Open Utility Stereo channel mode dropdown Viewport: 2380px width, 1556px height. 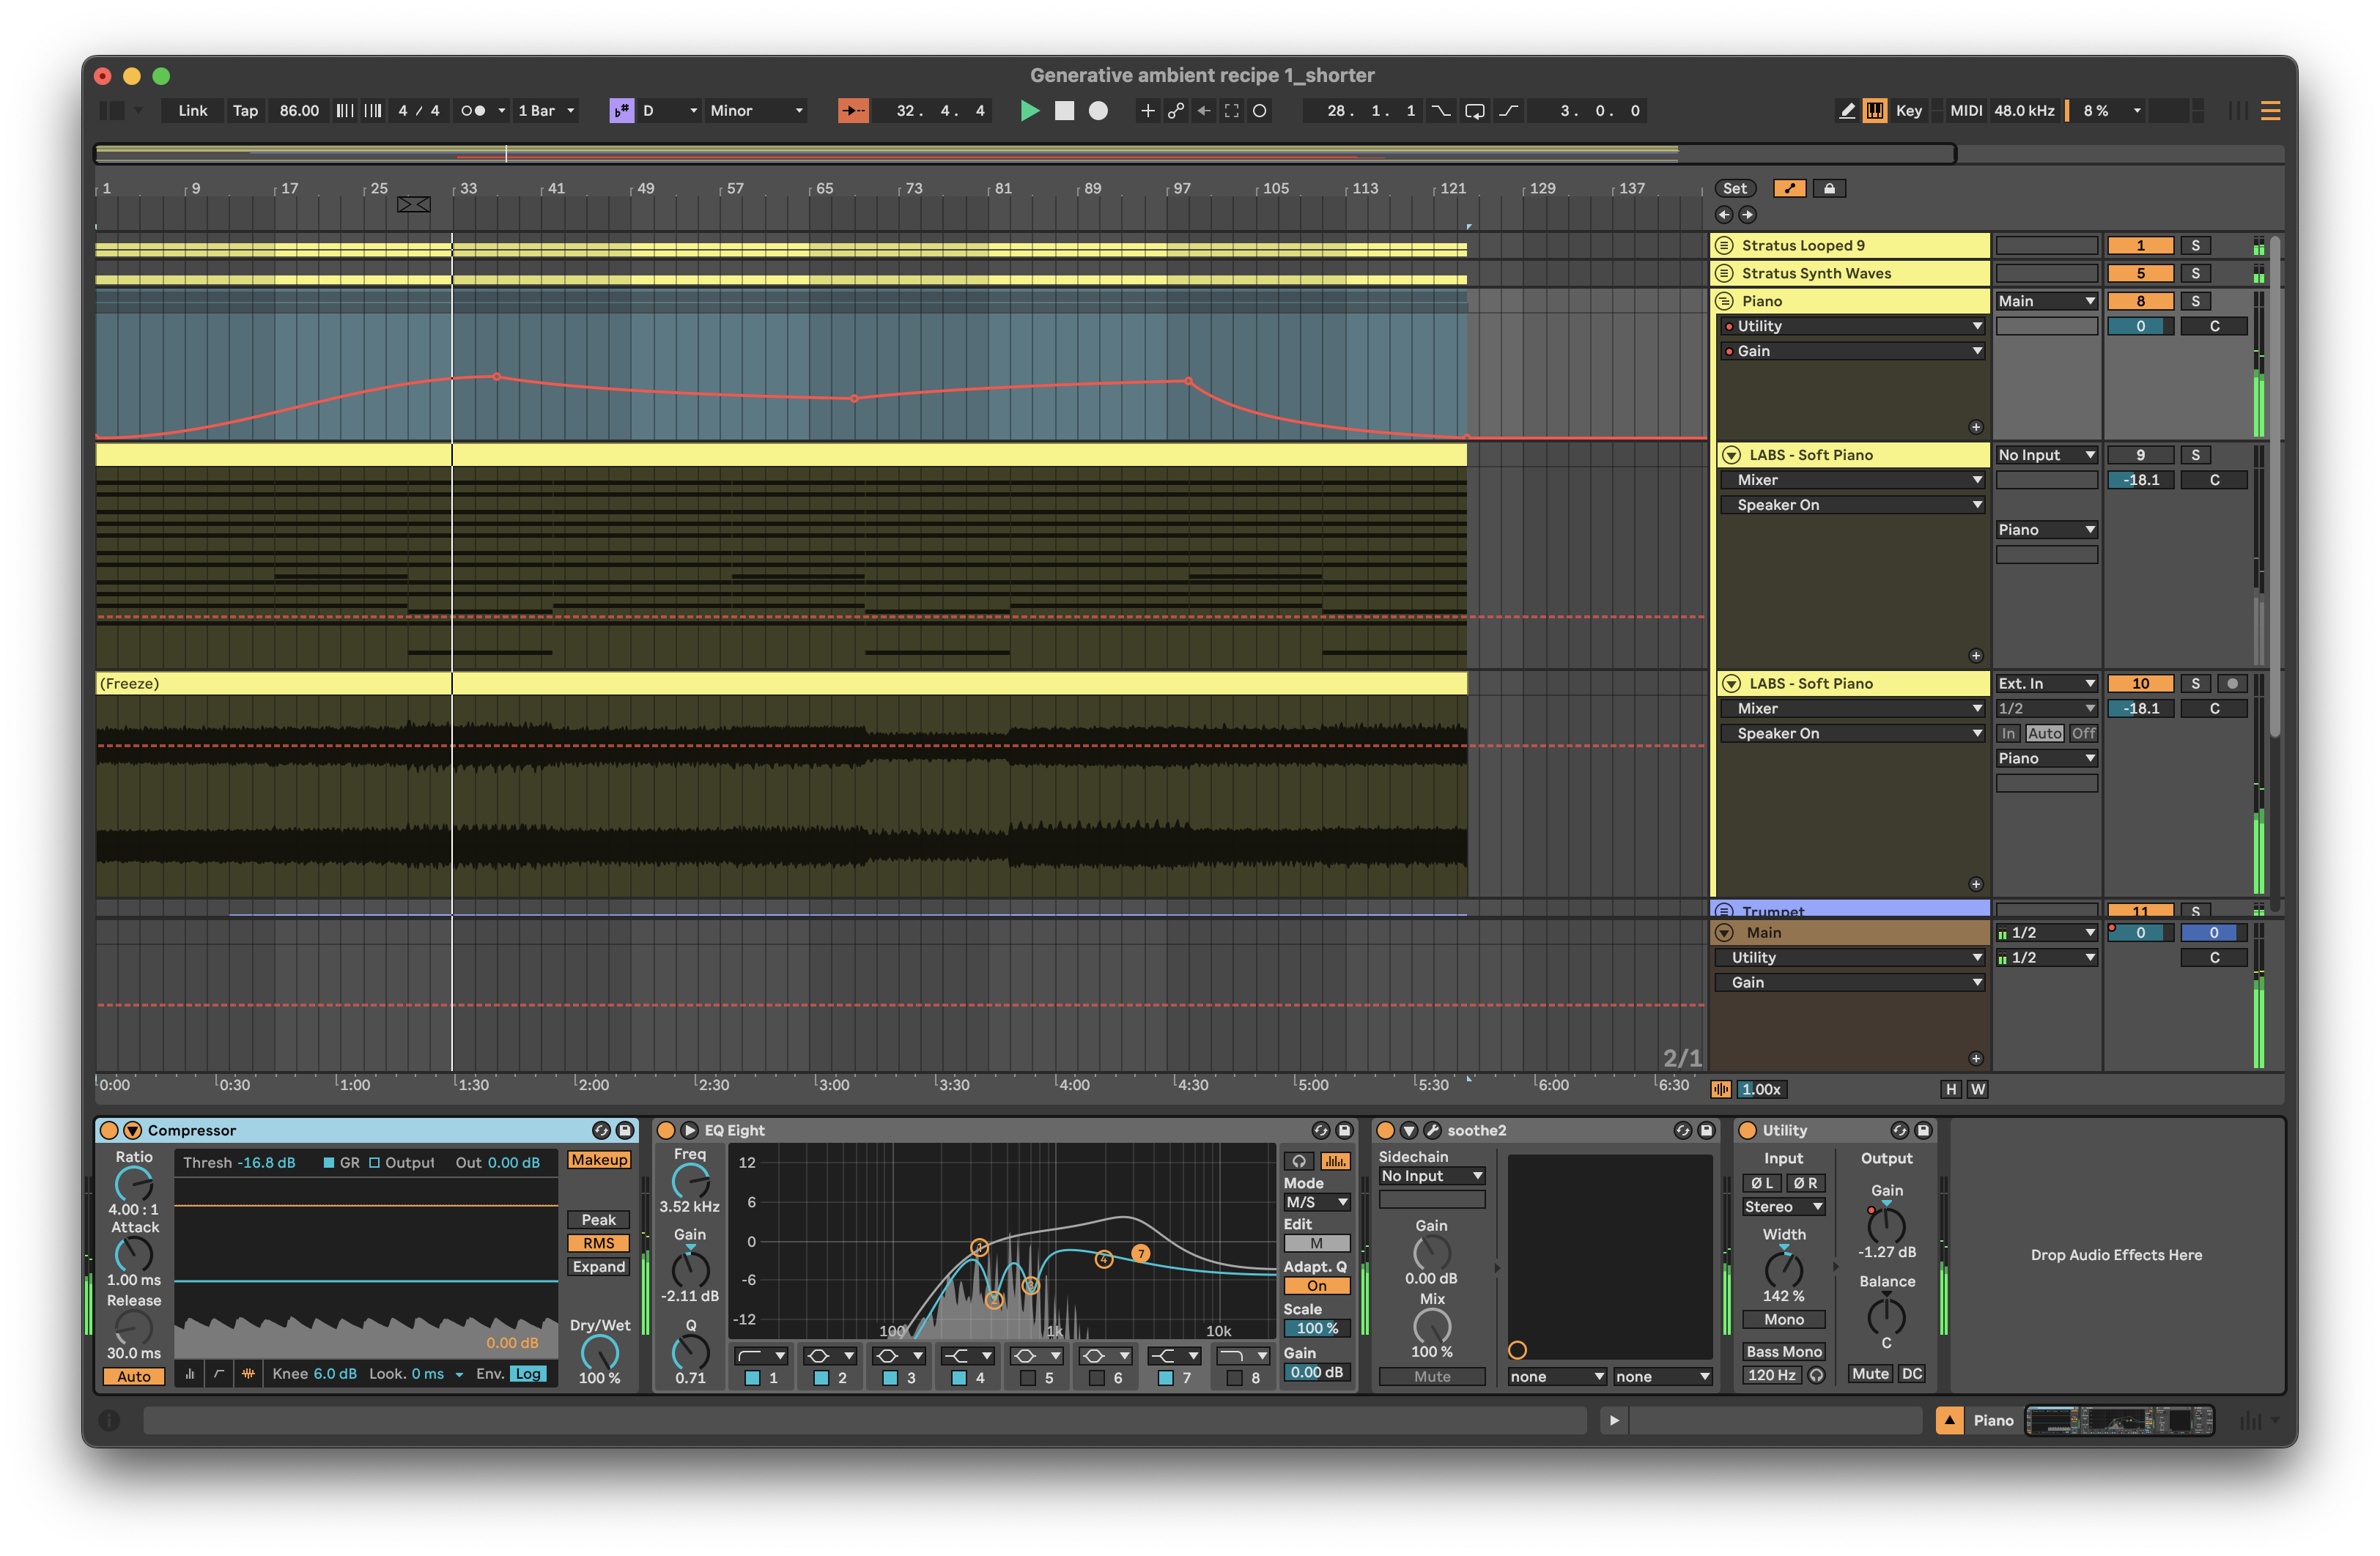1783,1207
